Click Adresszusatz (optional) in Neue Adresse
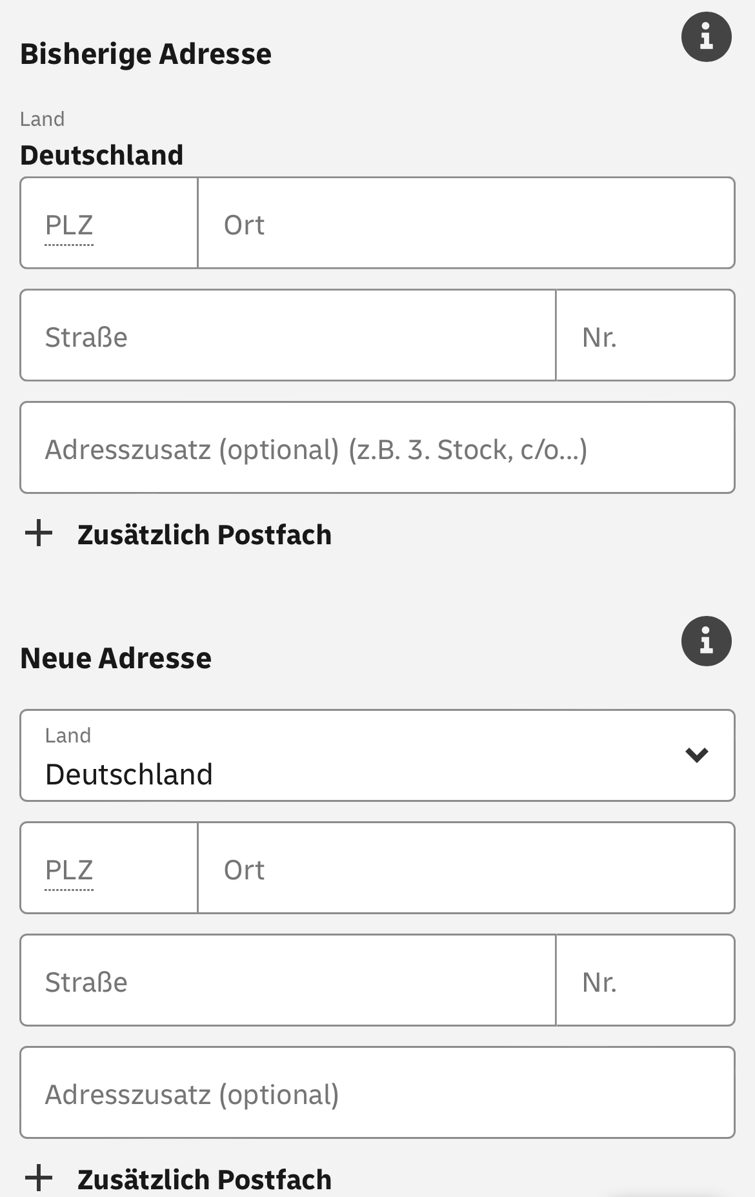The image size is (755, 1197). coord(377,1092)
